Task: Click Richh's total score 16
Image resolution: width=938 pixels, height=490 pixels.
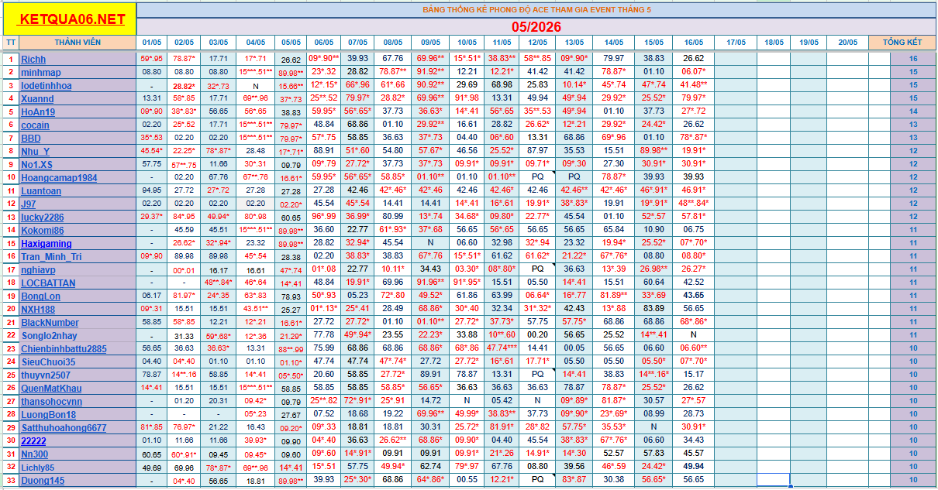Action: pyautogui.click(x=913, y=59)
